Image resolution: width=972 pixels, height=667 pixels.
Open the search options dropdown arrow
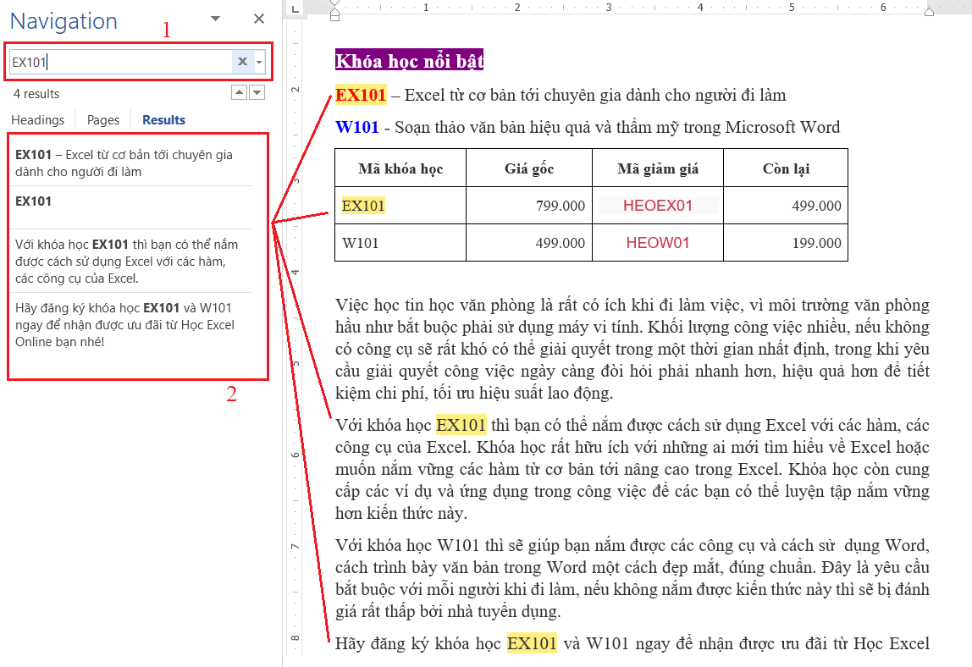click(x=259, y=62)
